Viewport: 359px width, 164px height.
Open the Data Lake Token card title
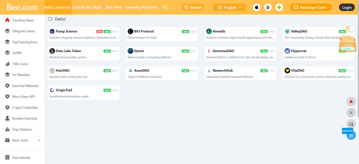point(68,51)
